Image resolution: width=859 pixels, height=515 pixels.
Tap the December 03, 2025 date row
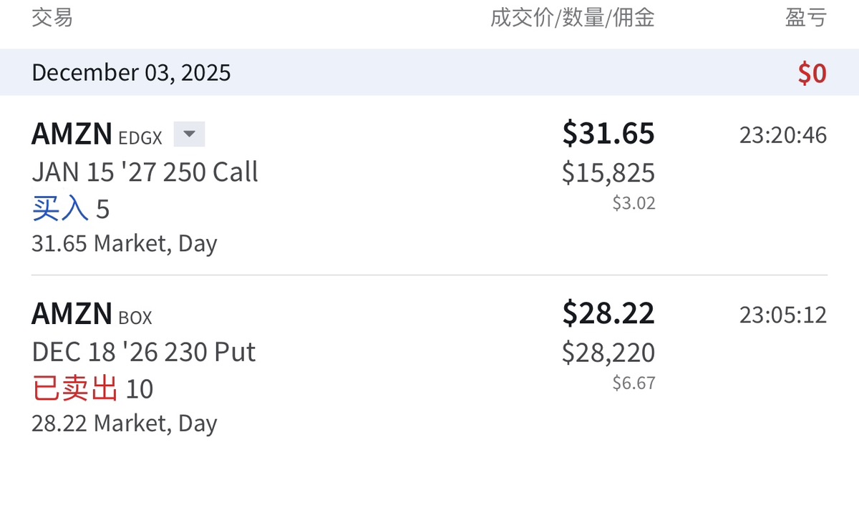tap(131, 72)
